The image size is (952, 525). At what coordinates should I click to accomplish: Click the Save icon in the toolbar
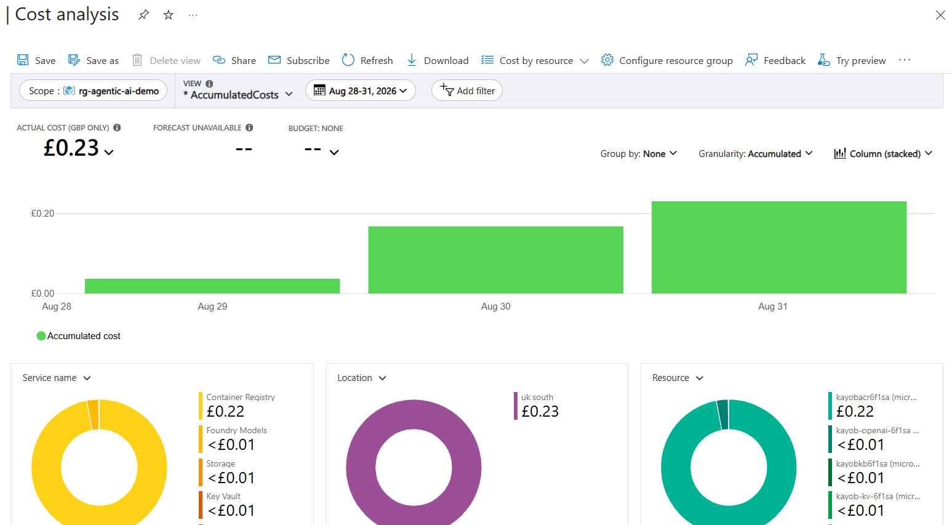point(23,60)
